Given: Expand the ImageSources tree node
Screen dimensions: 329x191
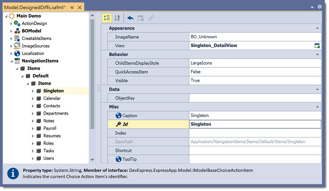Looking at the screenshot, I should [11, 46].
